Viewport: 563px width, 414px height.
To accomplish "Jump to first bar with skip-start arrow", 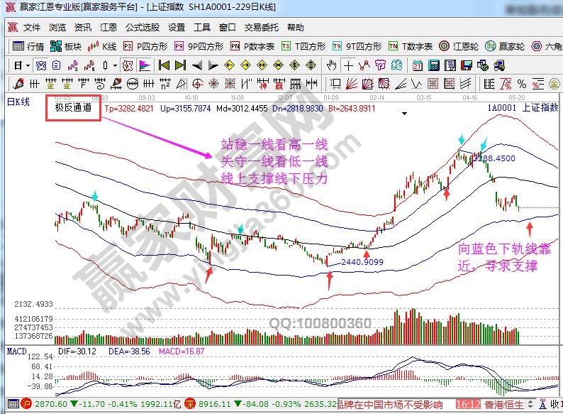I will click(x=164, y=65).
